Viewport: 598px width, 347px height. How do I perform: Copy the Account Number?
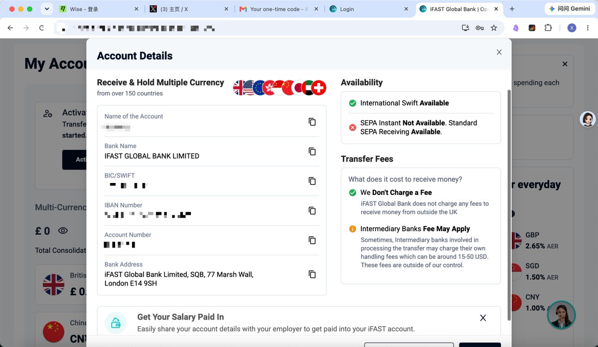pyautogui.click(x=312, y=240)
